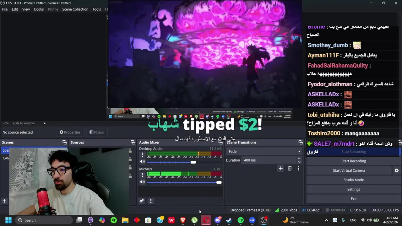402x226 pixels.
Task: Click Start Virtual Camera button
Action: pyautogui.click(x=349, y=170)
